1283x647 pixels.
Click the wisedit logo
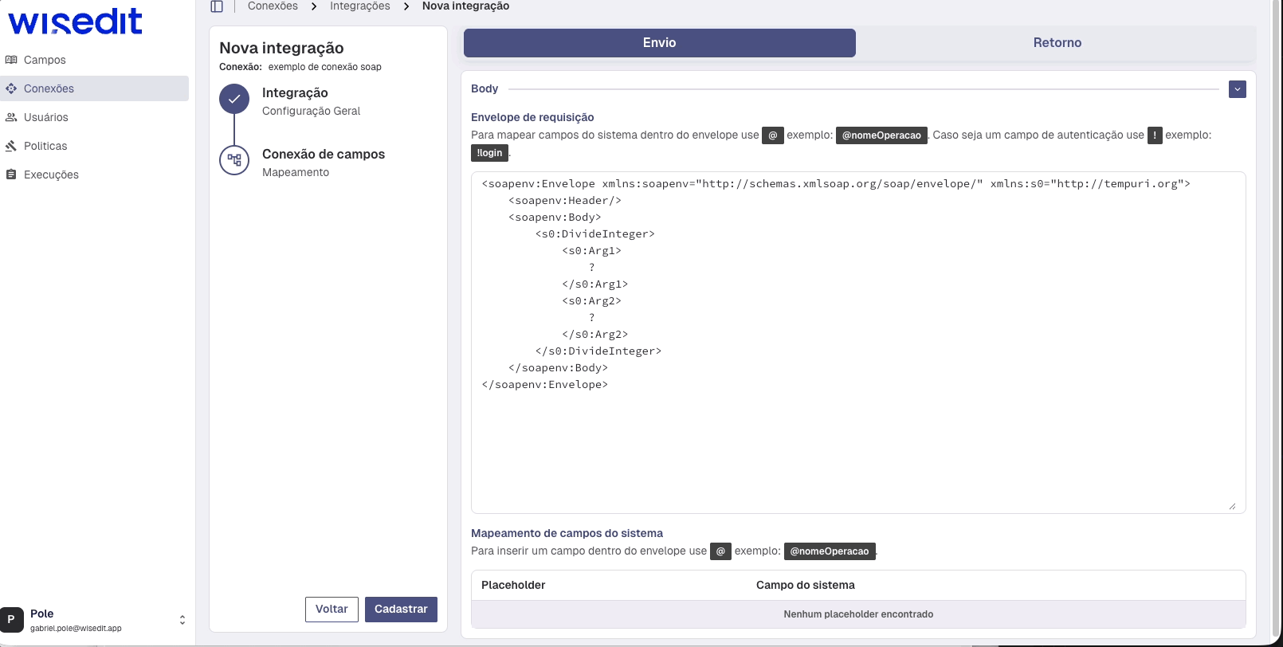click(75, 22)
